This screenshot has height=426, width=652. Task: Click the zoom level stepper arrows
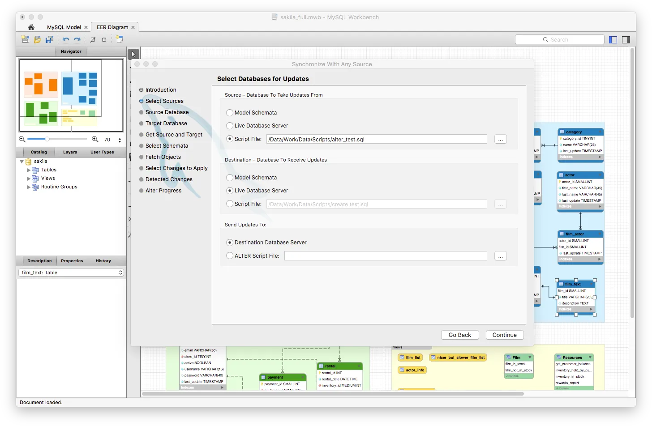[x=120, y=140]
